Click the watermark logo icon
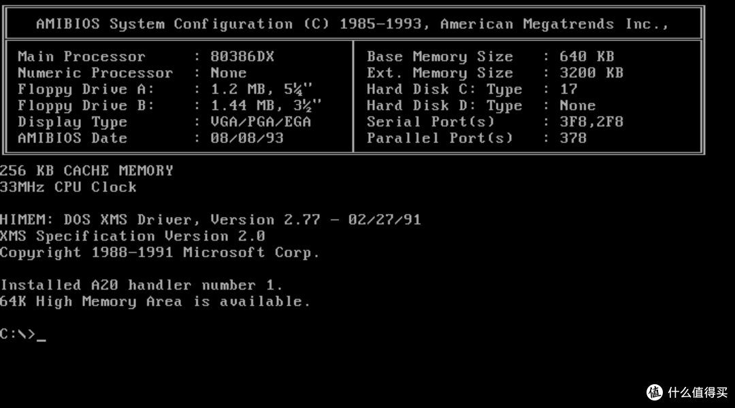The height and width of the screenshot is (408, 735). pos(655,392)
